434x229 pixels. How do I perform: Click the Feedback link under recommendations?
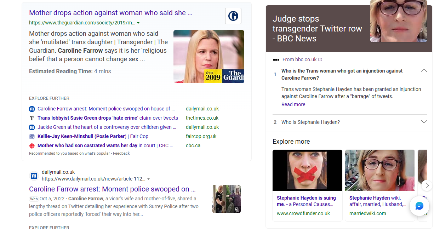tap(121, 154)
